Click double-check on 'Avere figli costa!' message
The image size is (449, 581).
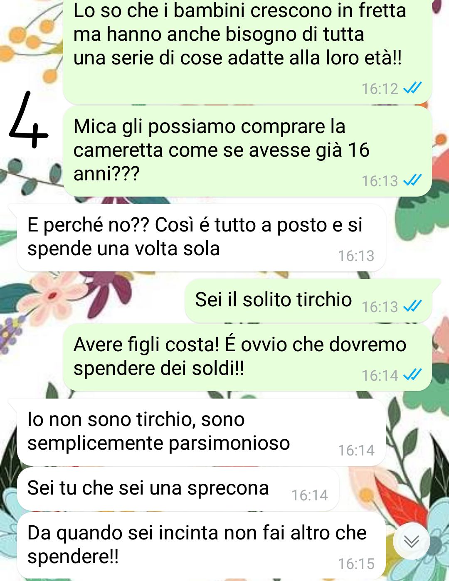412,375
